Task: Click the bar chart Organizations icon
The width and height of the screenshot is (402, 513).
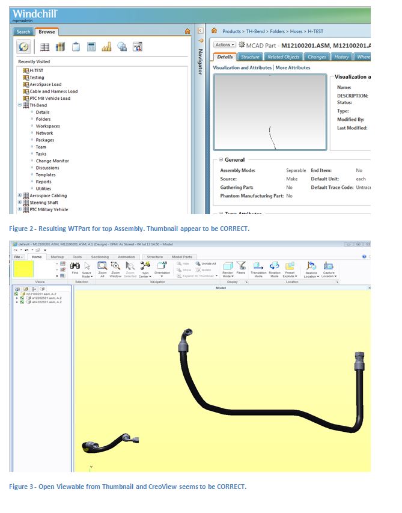Action: (106, 47)
